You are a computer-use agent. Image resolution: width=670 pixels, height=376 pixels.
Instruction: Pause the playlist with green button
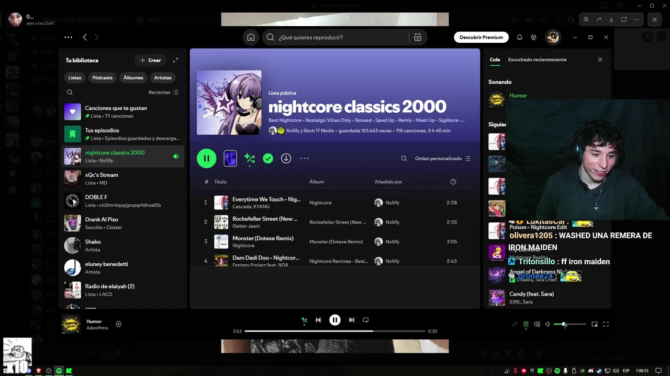tap(206, 158)
